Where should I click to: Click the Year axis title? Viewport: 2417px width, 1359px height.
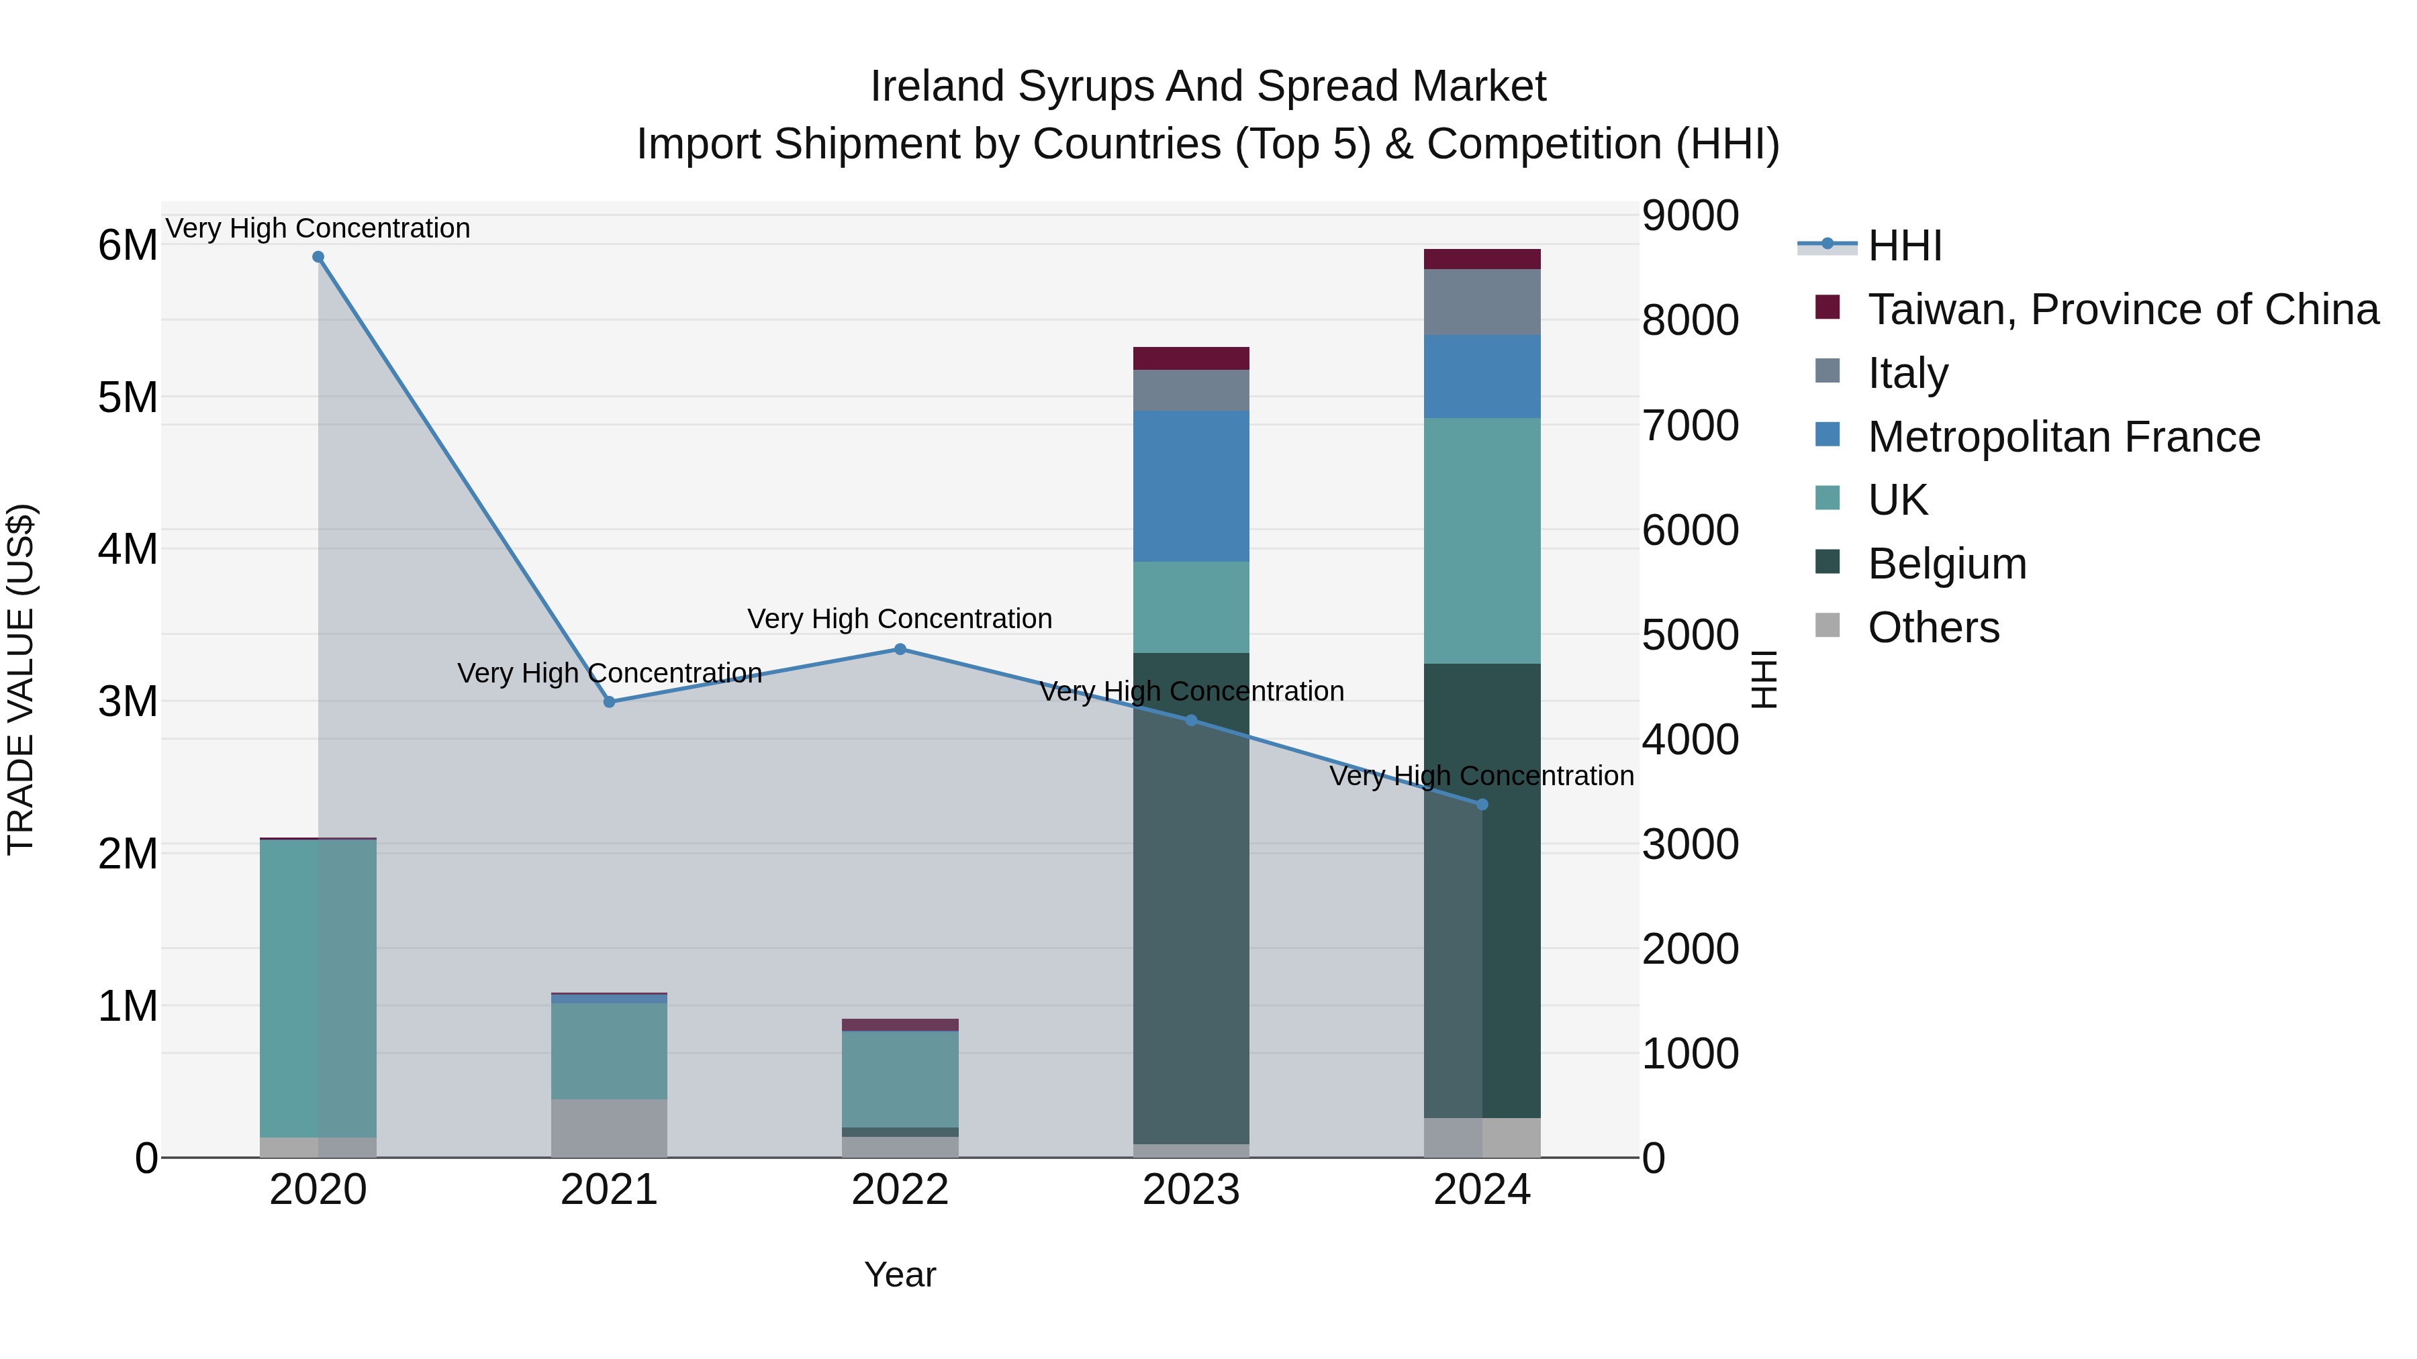(900, 1276)
